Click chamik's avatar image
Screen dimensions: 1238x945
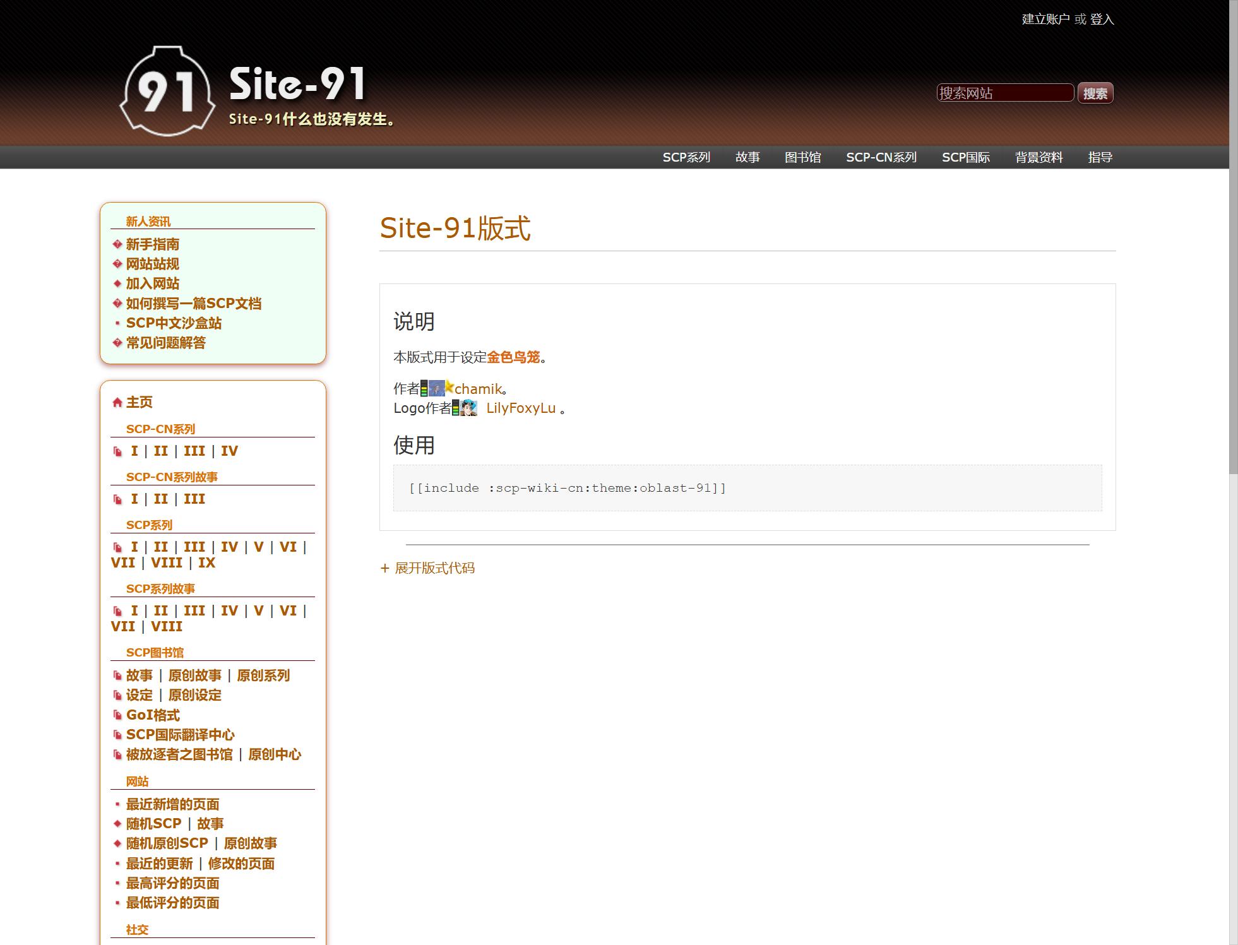coord(437,388)
